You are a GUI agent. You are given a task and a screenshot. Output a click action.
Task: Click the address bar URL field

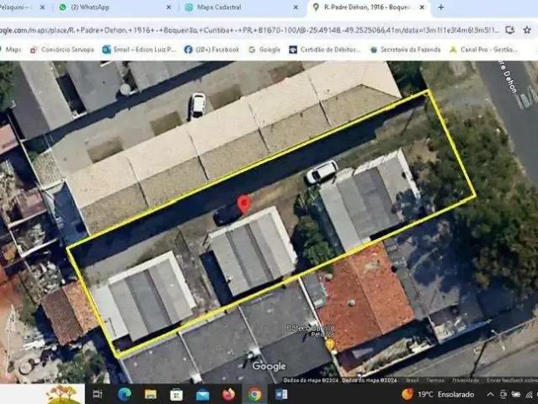236,29
